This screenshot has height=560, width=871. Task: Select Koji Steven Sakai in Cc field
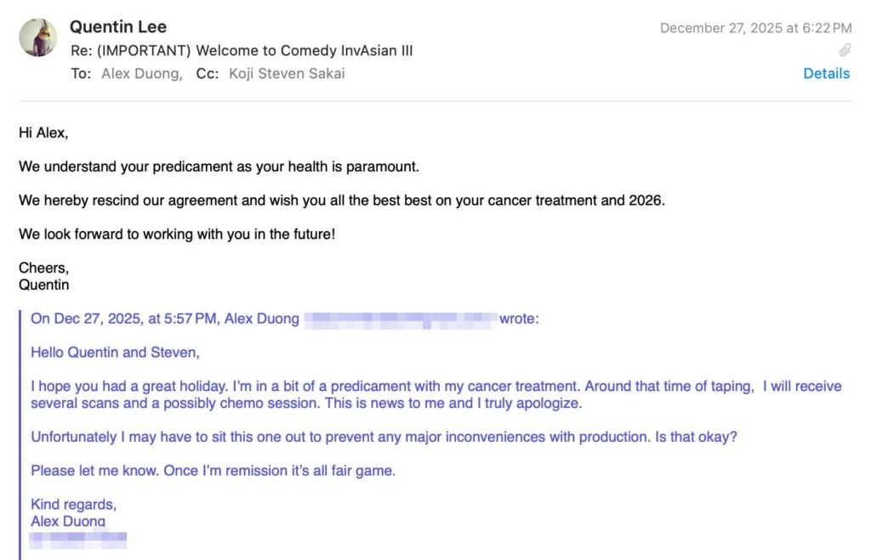pyautogui.click(x=287, y=74)
